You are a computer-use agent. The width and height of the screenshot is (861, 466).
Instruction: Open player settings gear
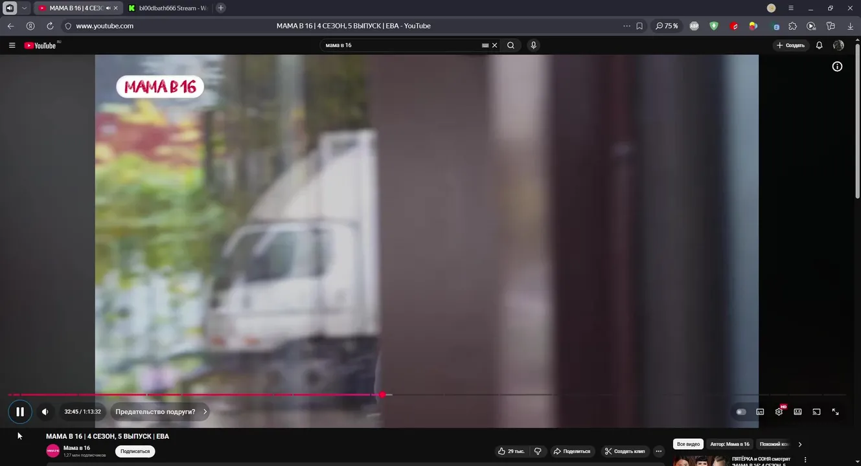[x=779, y=412]
